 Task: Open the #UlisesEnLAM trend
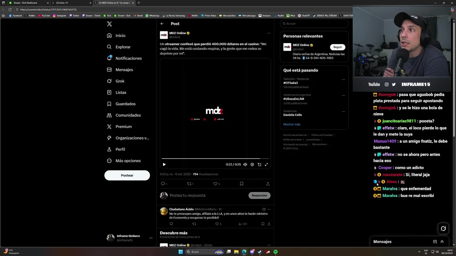pyautogui.click(x=294, y=99)
